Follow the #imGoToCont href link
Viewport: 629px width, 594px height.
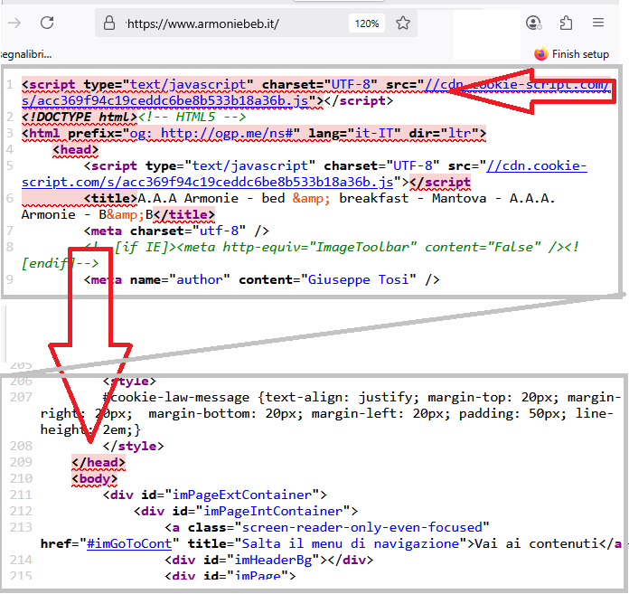[129, 544]
